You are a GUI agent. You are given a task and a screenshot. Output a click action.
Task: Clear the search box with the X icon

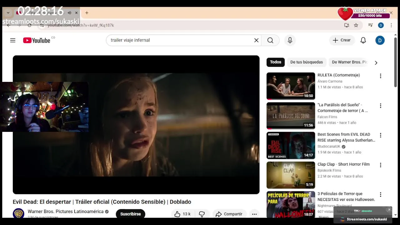[256, 40]
